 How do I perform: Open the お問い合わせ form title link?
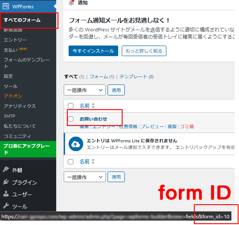[x=93, y=119]
